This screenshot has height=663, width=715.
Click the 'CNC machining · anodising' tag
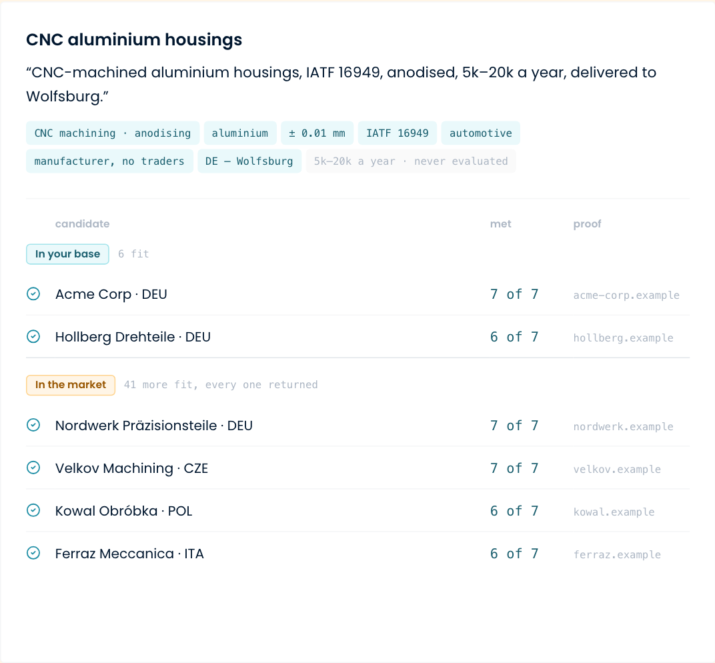coord(113,133)
